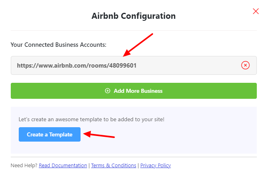This screenshot has width=266, height=176.
Task: Click the Add More Business label text
Action: (x=138, y=91)
